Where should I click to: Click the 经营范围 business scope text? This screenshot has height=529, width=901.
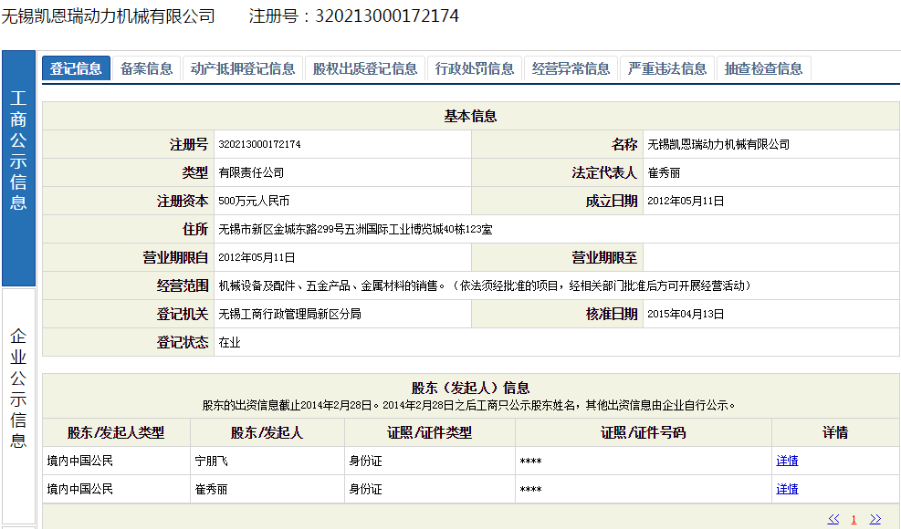tap(484, 285)
